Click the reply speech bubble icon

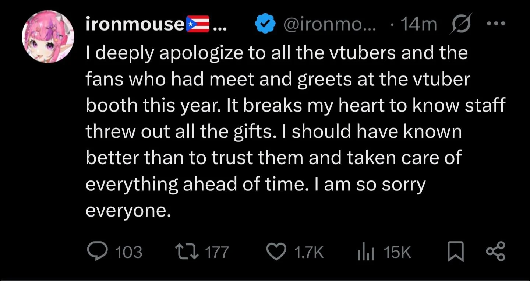click(x=97, y=252)
